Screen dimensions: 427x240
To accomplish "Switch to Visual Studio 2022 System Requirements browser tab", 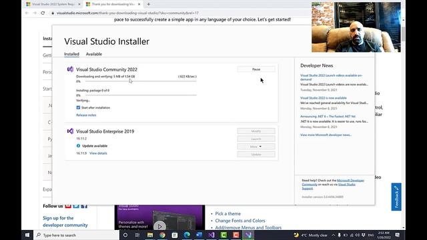I will coord(52,4).
